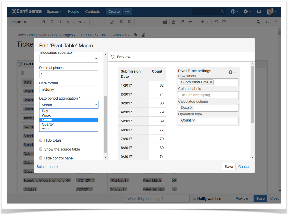Enable the Hide totals checkbox
Viewport: 290px width, 216px height.
pyautogui.click(x=41, y=140)
